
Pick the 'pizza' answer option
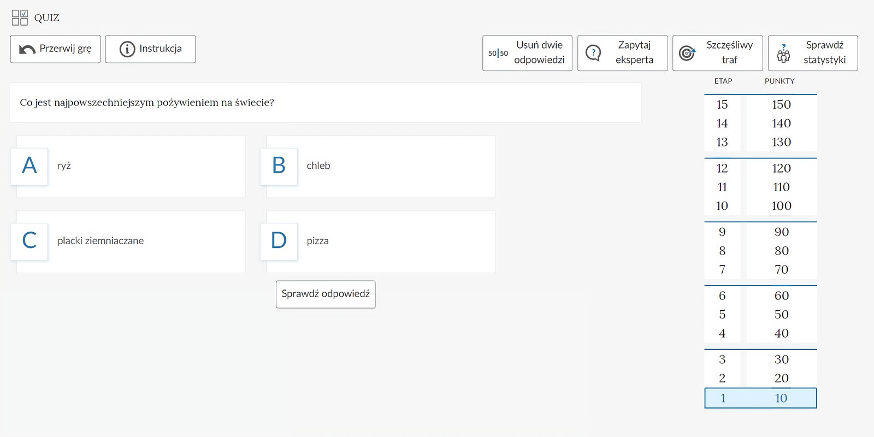point(317,241)
